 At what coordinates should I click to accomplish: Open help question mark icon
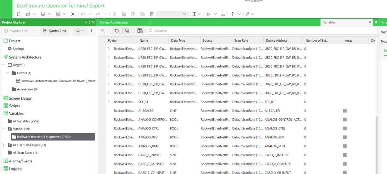[x=232, y=14]
